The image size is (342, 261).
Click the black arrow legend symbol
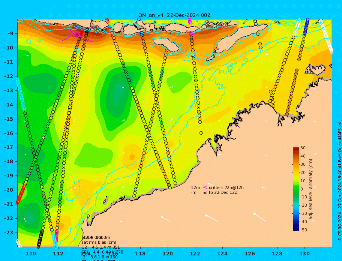(205, 193)
